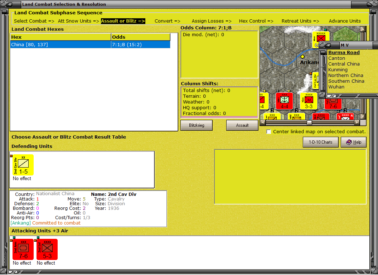Click the Total shifts (net): 0 line
This screenshot has width=378, height=275.
(x=206, y=91)
